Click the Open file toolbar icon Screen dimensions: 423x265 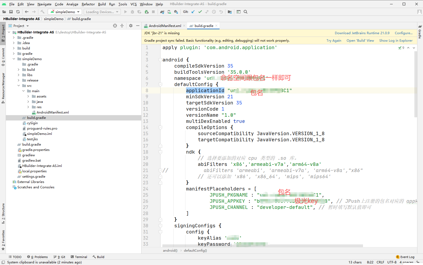pyautogui.click(x=4, y=12)
